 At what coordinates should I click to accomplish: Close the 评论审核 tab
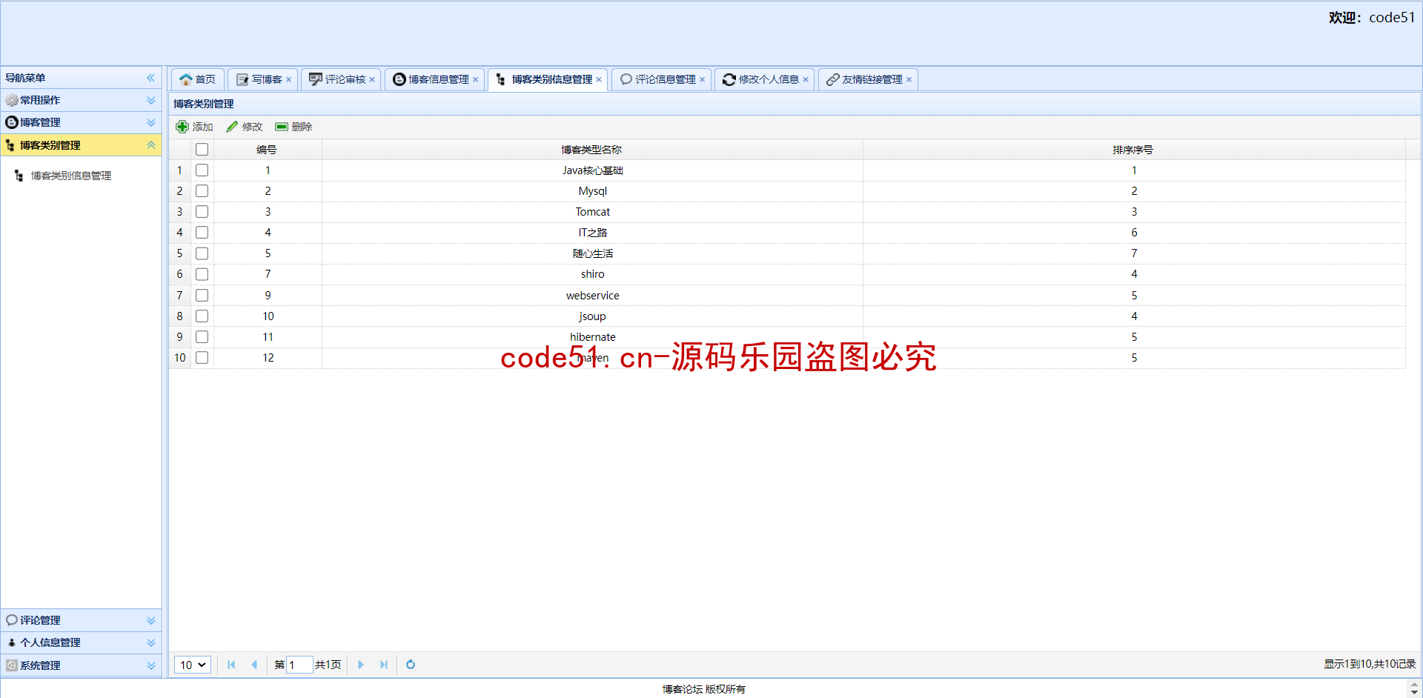point(372,80)
